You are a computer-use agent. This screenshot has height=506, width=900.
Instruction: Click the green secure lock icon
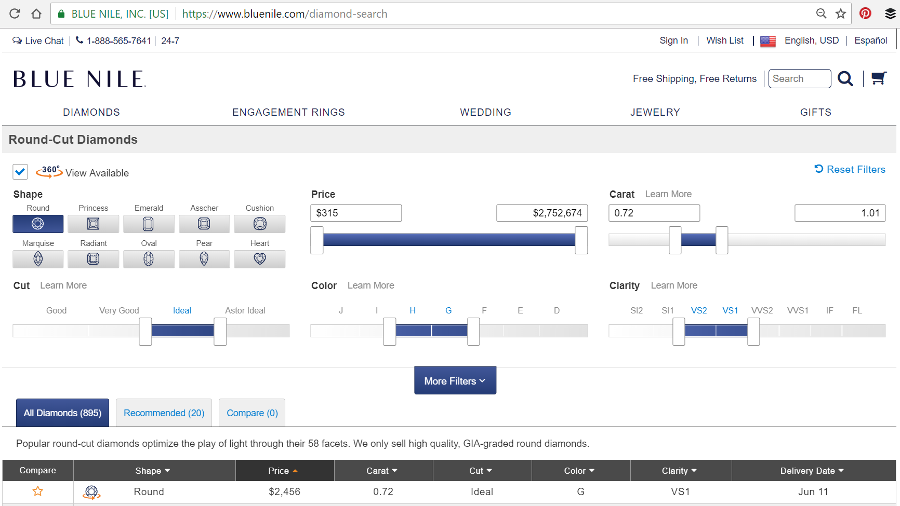click(61, 14)
